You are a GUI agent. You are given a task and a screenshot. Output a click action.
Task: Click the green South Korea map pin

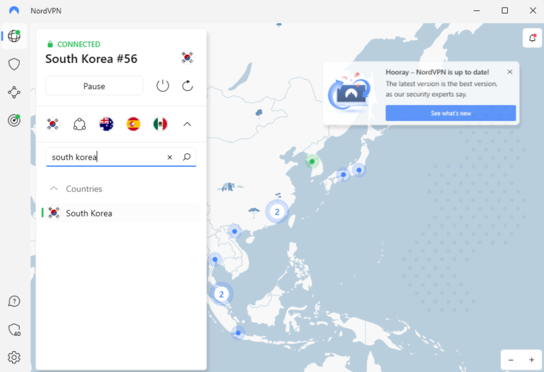312,162
